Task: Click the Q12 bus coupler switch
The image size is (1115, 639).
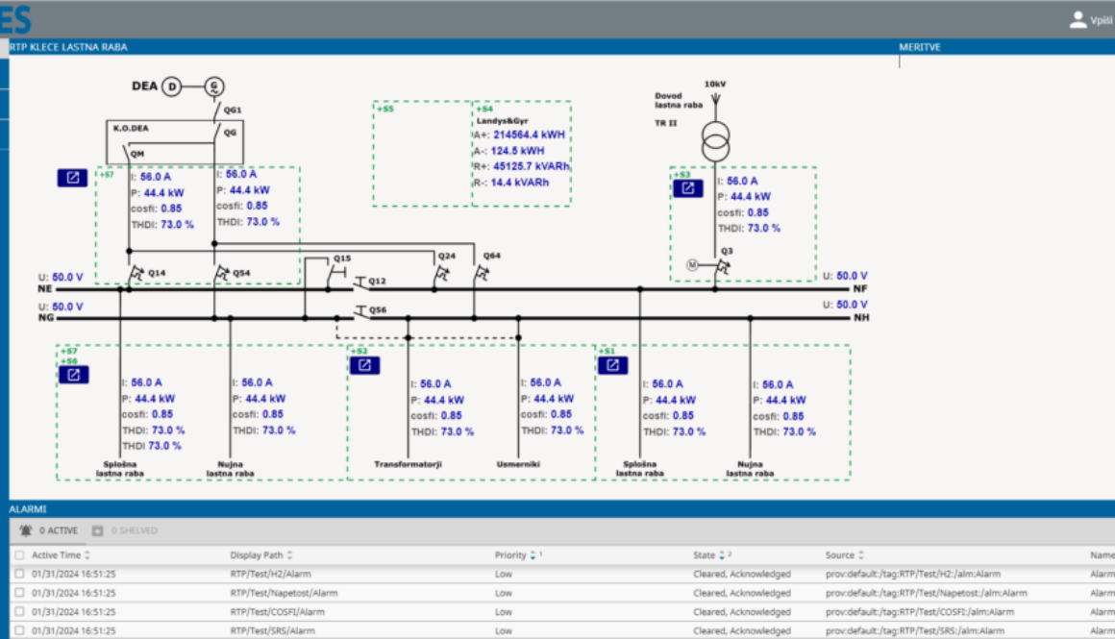Action: tap(360, 282)
